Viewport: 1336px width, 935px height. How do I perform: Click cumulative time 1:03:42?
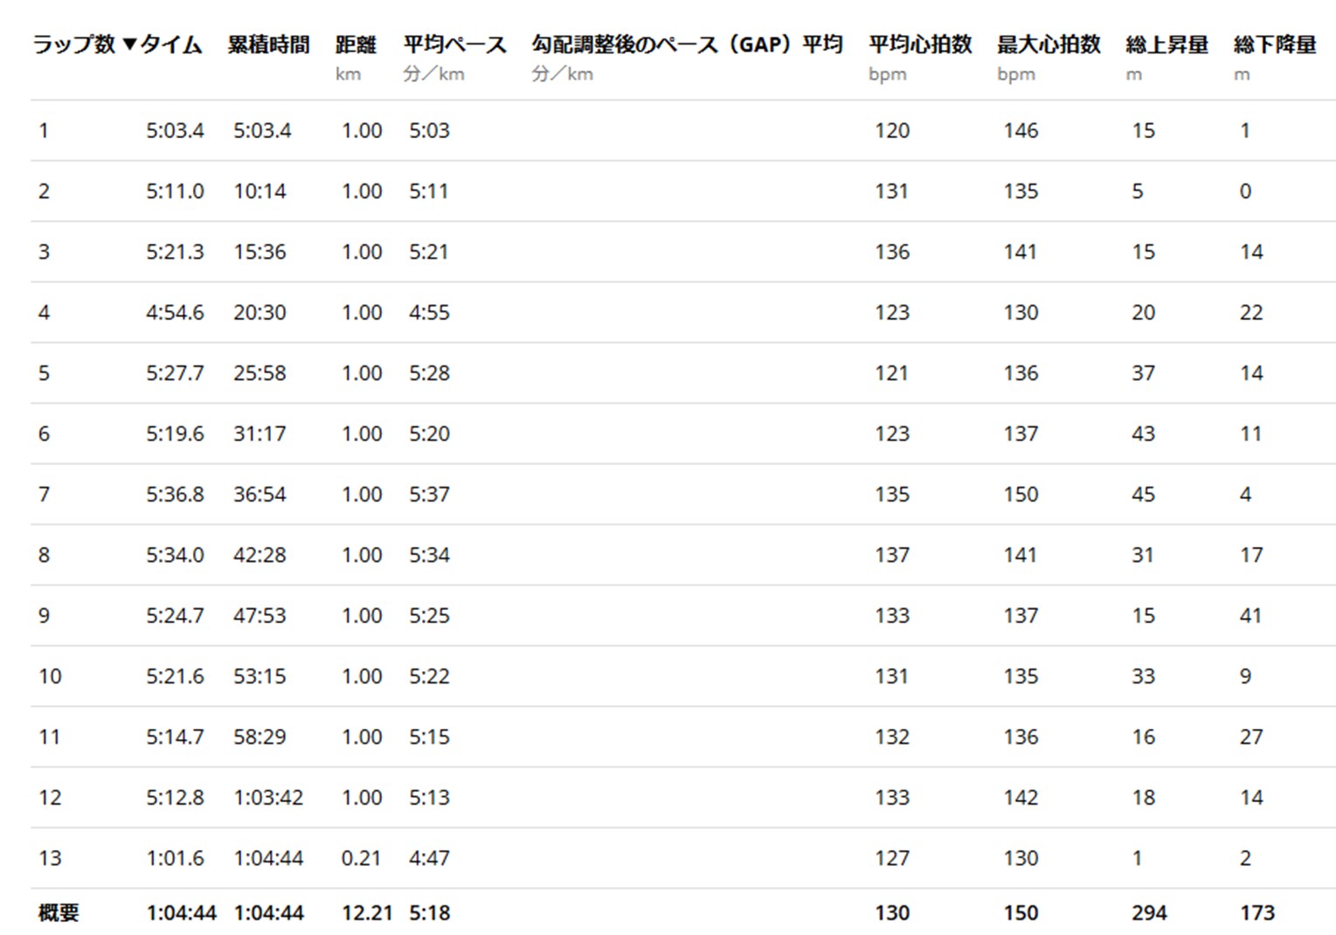click(268, 798)
